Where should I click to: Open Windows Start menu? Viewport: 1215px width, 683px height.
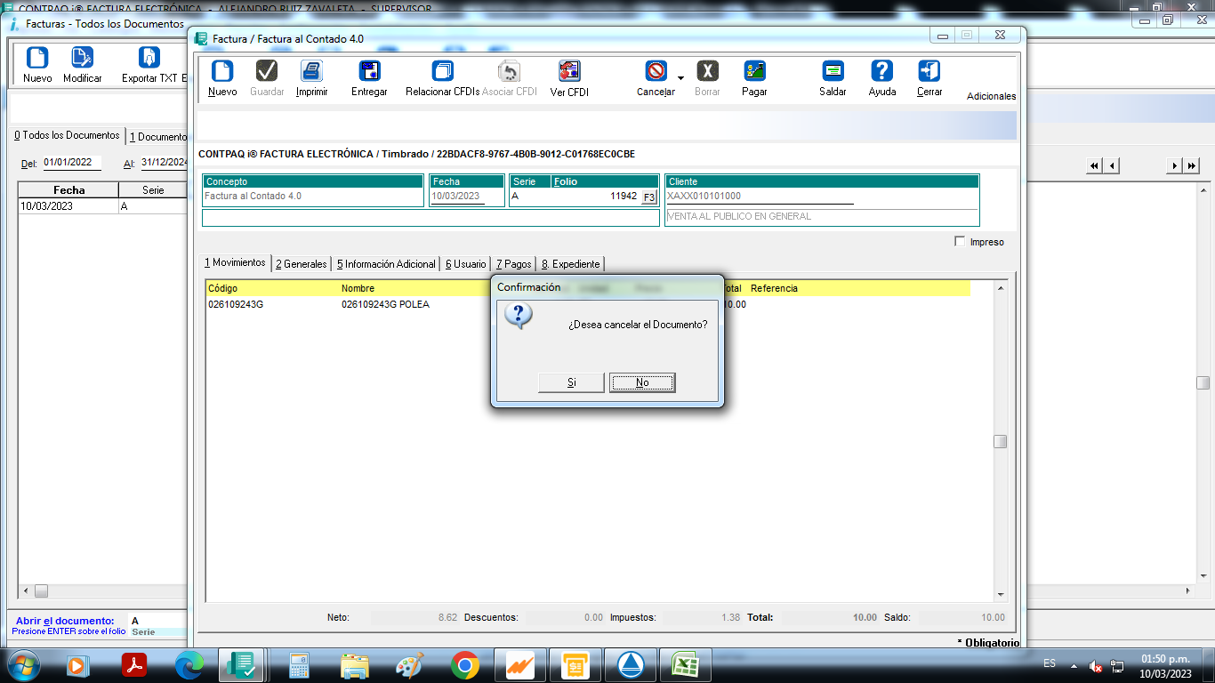[x=22, y=664]
